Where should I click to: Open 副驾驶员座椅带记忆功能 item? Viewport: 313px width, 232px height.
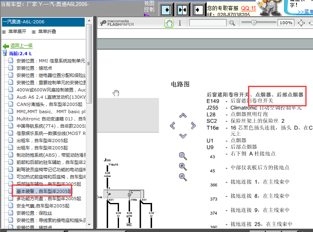[x=51, y=170]
